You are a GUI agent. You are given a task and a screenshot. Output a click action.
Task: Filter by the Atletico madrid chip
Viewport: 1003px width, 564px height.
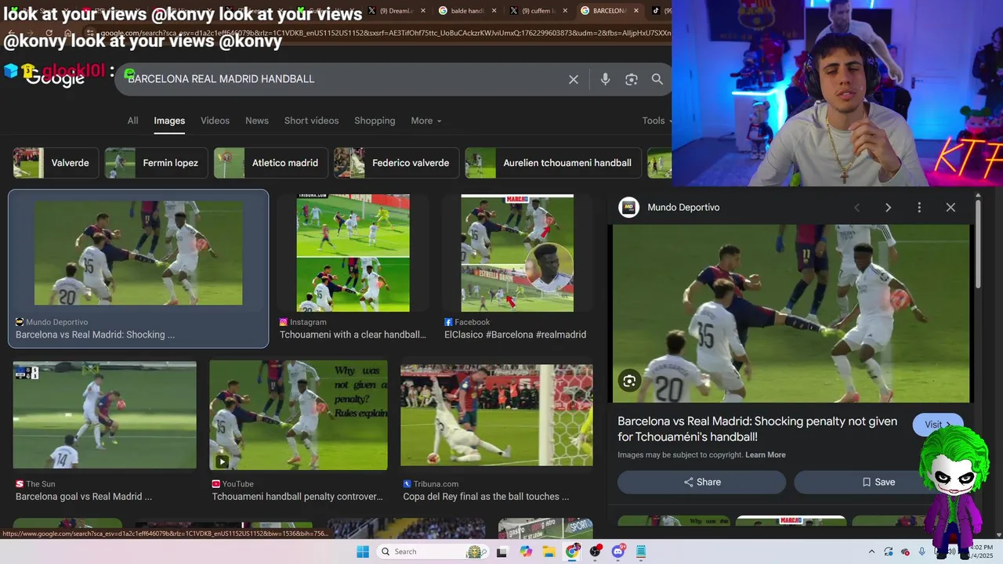[x=271, y=163]
